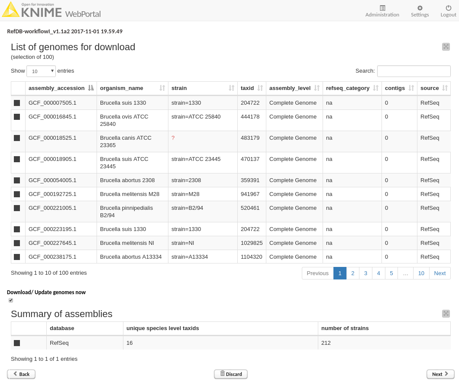Viewport: 459px width, 382px height.
Task: Open the Show entries count dropdown
Action: point(41,71)
